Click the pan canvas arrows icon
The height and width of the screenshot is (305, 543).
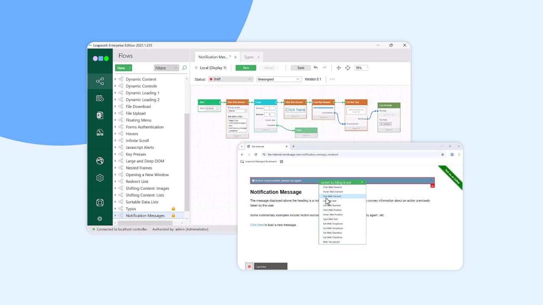click(339, 68)
